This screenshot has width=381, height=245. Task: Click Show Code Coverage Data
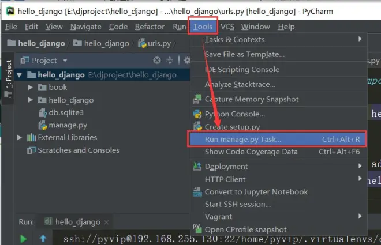[x=279, y=152]
